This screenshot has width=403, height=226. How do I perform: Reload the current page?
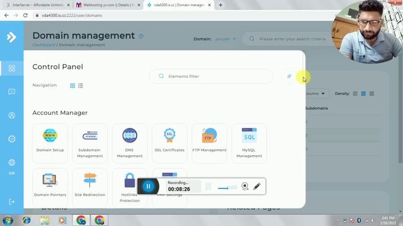coord(25,15)
